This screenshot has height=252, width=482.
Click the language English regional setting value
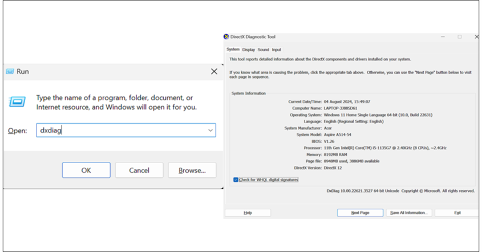pyautogui.click(x=354, y=121)
